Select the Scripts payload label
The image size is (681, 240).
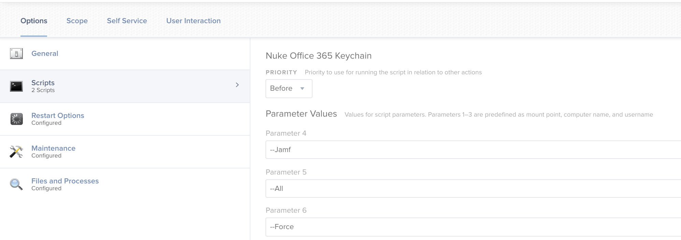pyautogui.click(x=43, y=83)
